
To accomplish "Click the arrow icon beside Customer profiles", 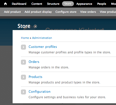I will pos(23,47).
